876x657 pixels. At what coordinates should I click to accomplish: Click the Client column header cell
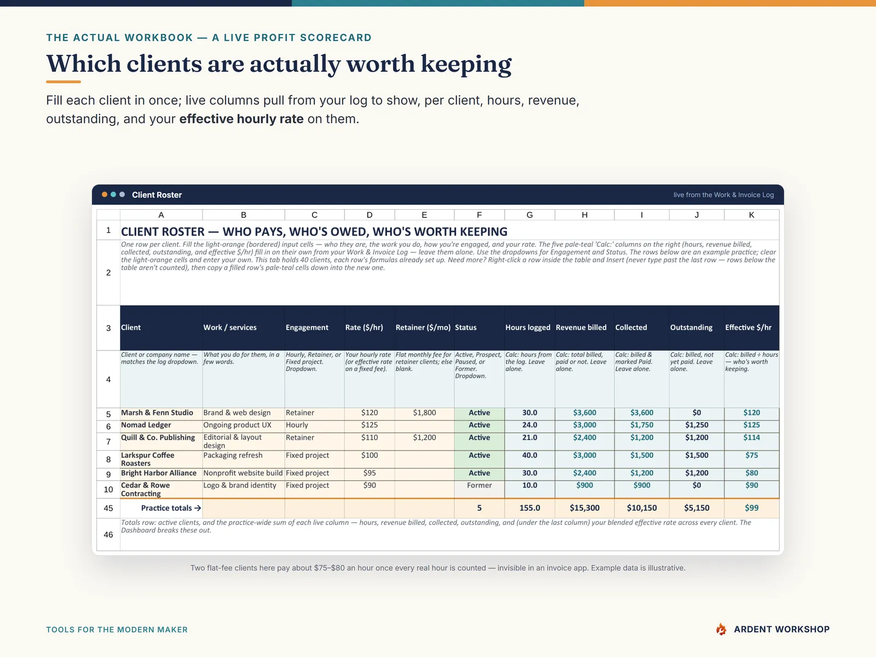161,327
